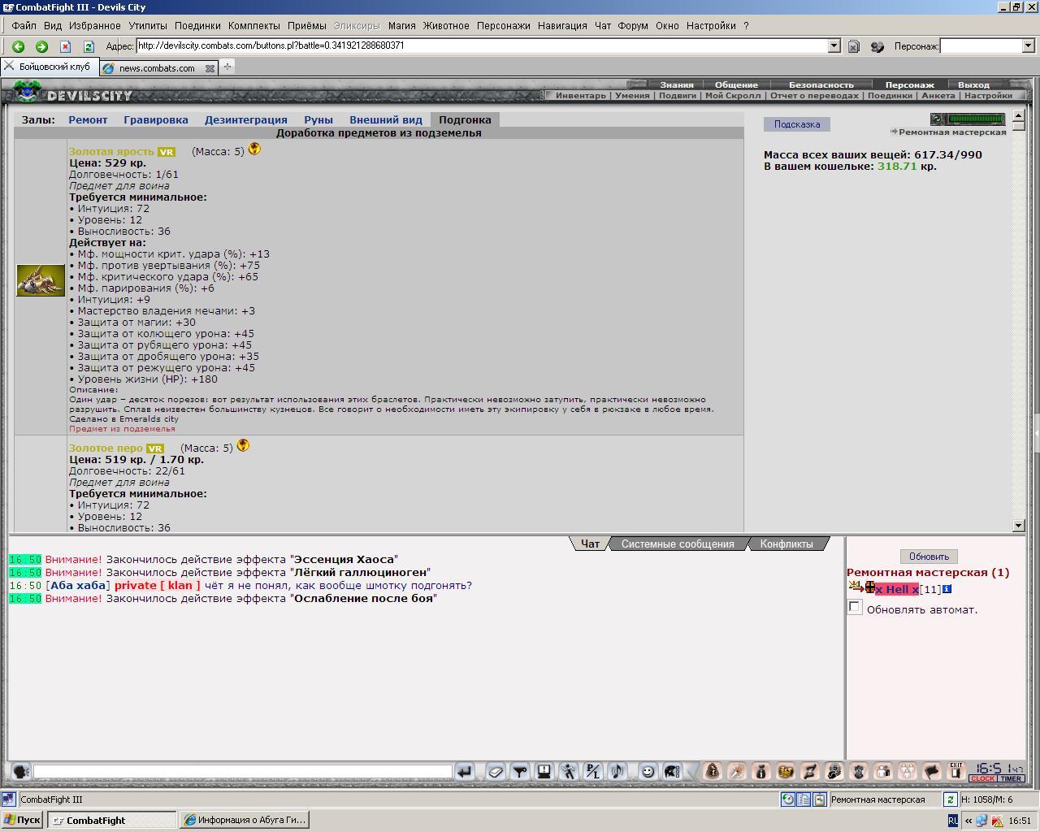Click inside the Адрес URL field
1040x832 pixels.
pos(481,46)
